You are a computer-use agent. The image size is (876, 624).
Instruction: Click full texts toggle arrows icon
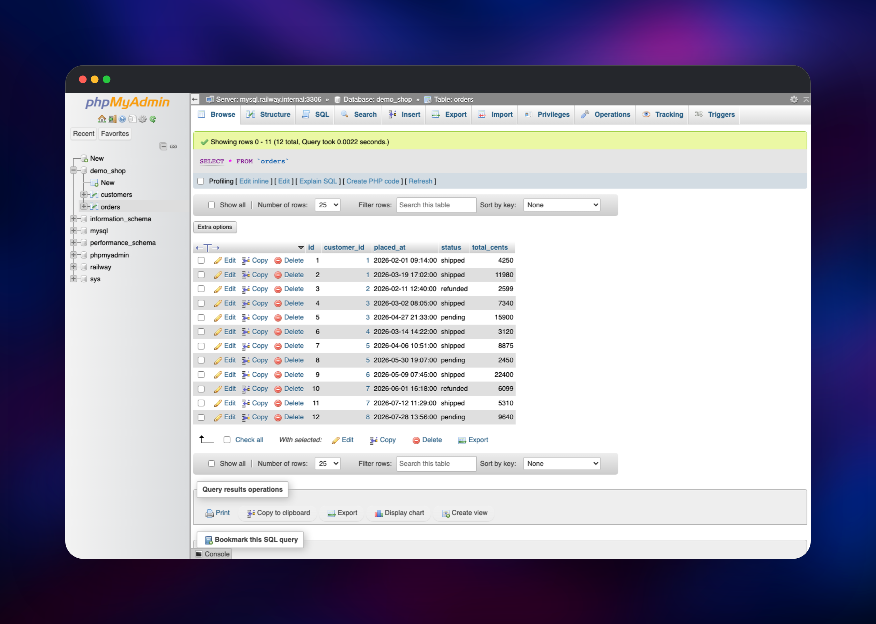208,248
